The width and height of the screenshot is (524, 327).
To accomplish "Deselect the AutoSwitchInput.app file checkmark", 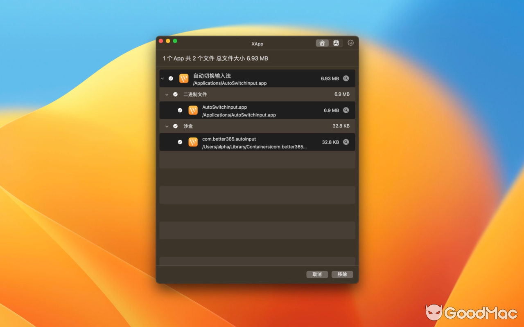I will tap(180, 110).
